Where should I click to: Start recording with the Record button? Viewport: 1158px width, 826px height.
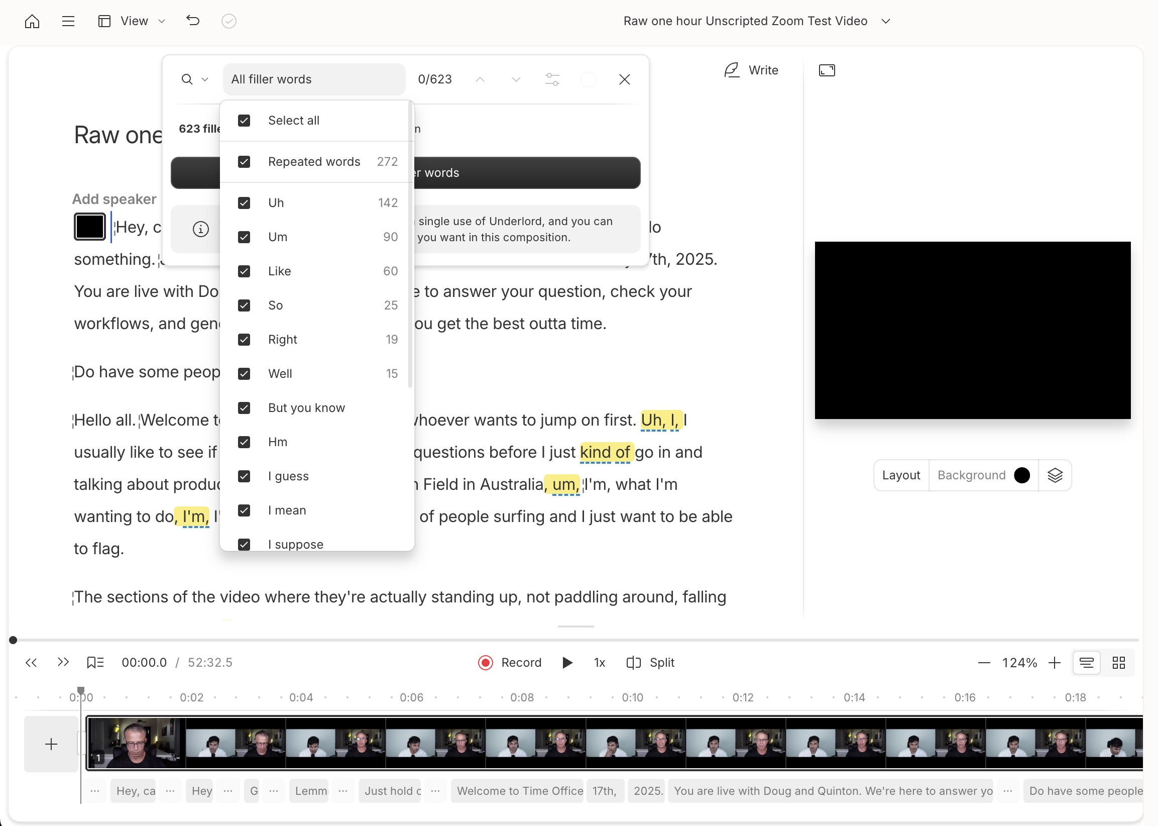(510, 662)
